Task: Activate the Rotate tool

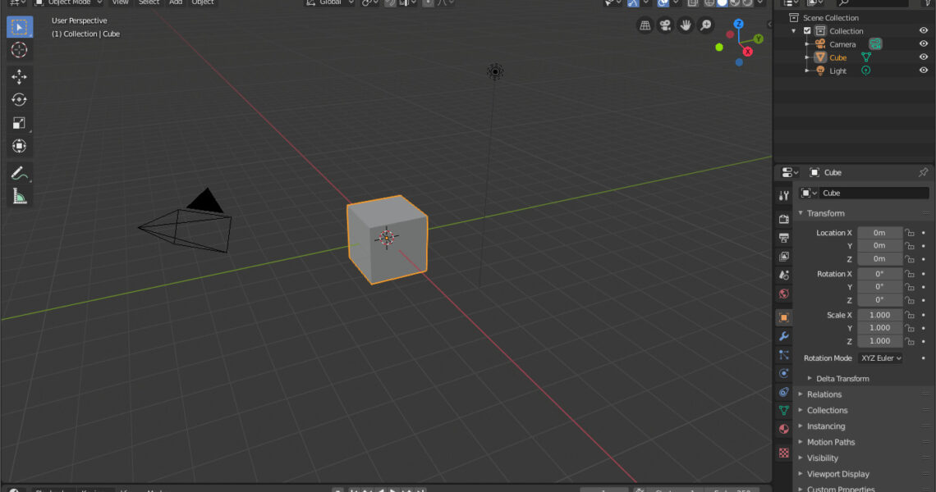Action: 19,99
